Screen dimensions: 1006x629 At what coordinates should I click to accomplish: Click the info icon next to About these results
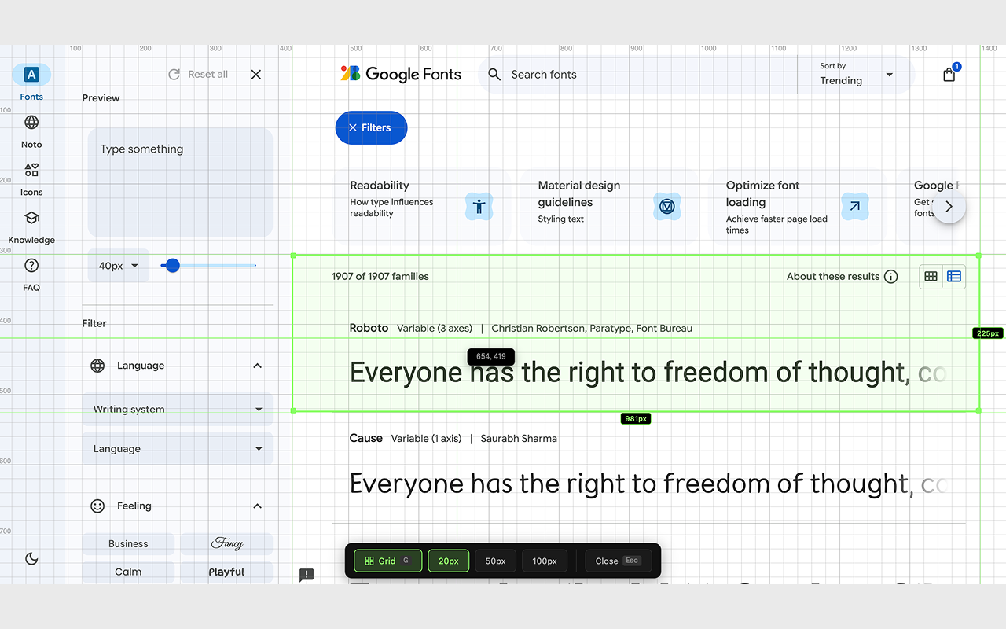point(890,277)
